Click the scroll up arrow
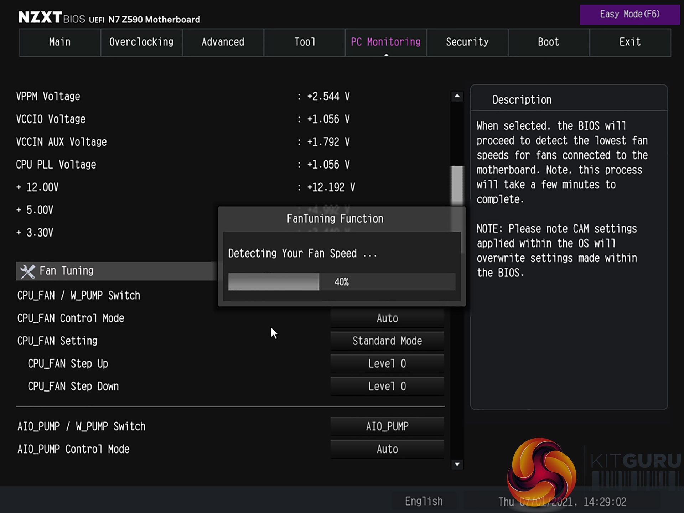This screenshot has height=513, width=684. (457, 96)
